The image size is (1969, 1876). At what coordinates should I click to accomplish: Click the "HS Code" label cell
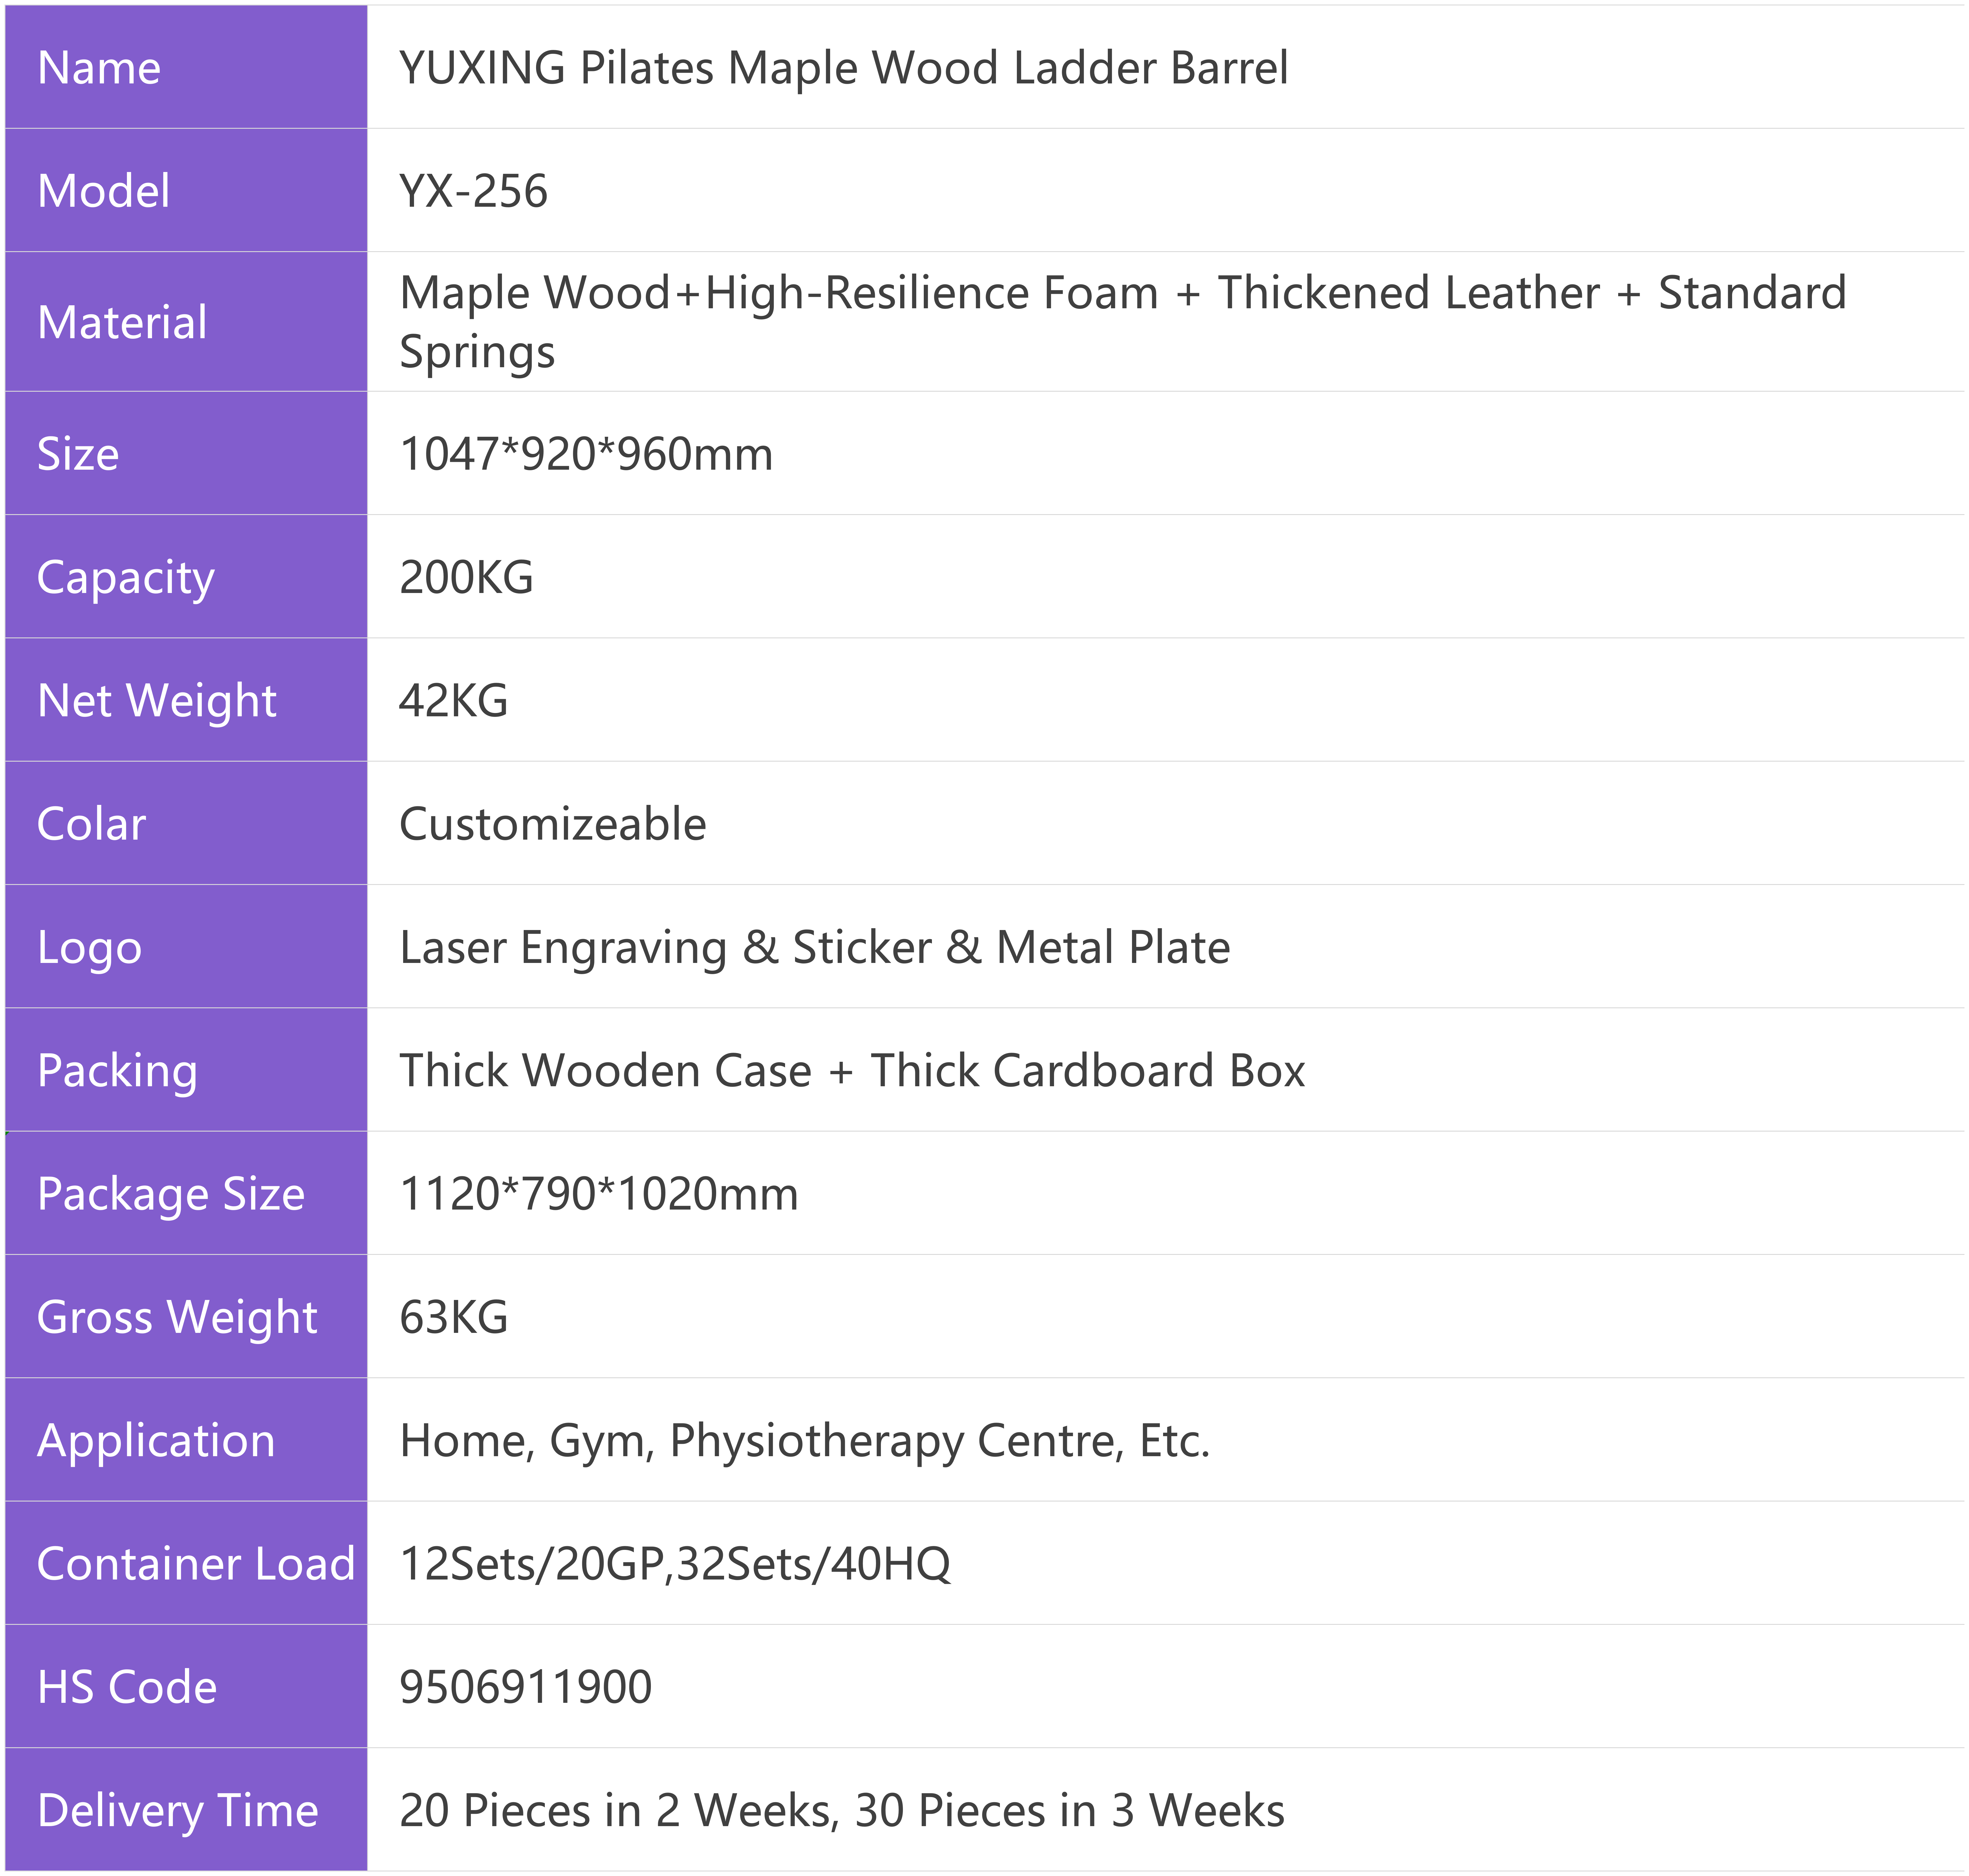[x=186, y=1686]
